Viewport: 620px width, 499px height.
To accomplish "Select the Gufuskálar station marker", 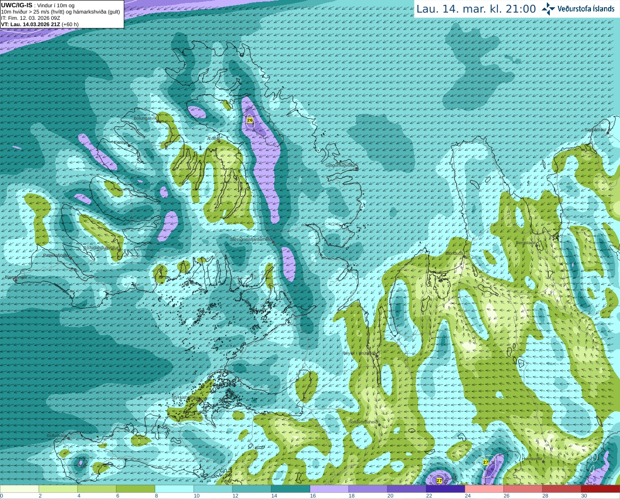I will coord(68,438).
